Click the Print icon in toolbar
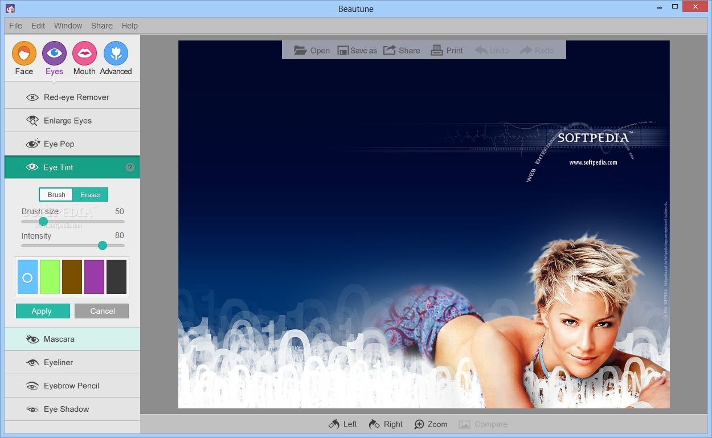Screen dimensions: 712x438 pyautogui.click(x=437, y=50)
